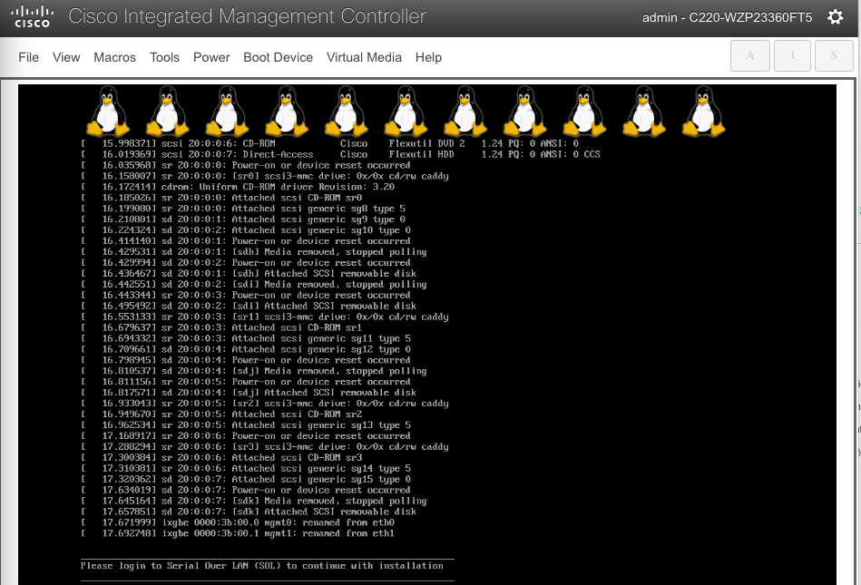Click '[sdh] Media removed, stopped polling' line
Viewport: 861px width, 585px height.
pyautogui.click(x=254, y=252)
